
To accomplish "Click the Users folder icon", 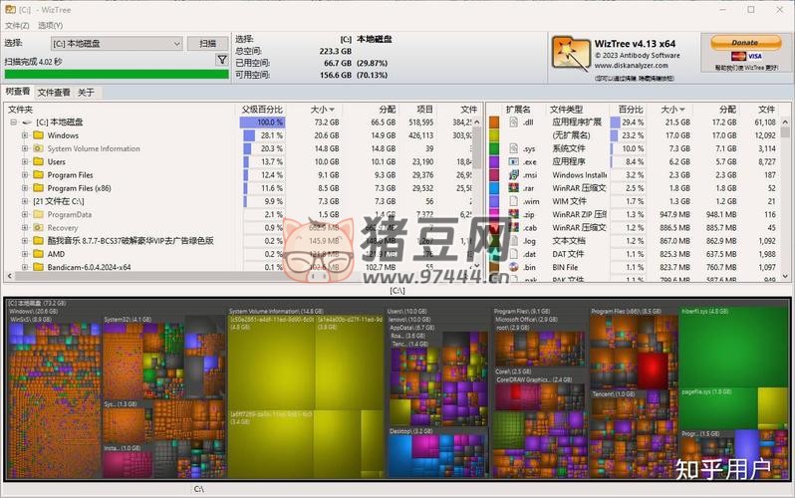I will coord(38,161).
